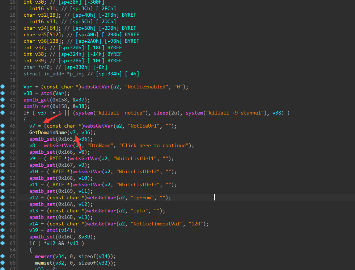The image size is (355, 270).
Task: Click the blue dot beside line 49
Action: (3, 152)
